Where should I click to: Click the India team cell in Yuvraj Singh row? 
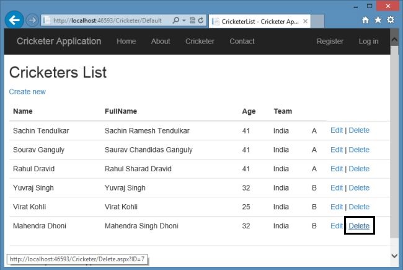(x=281, y=188)
